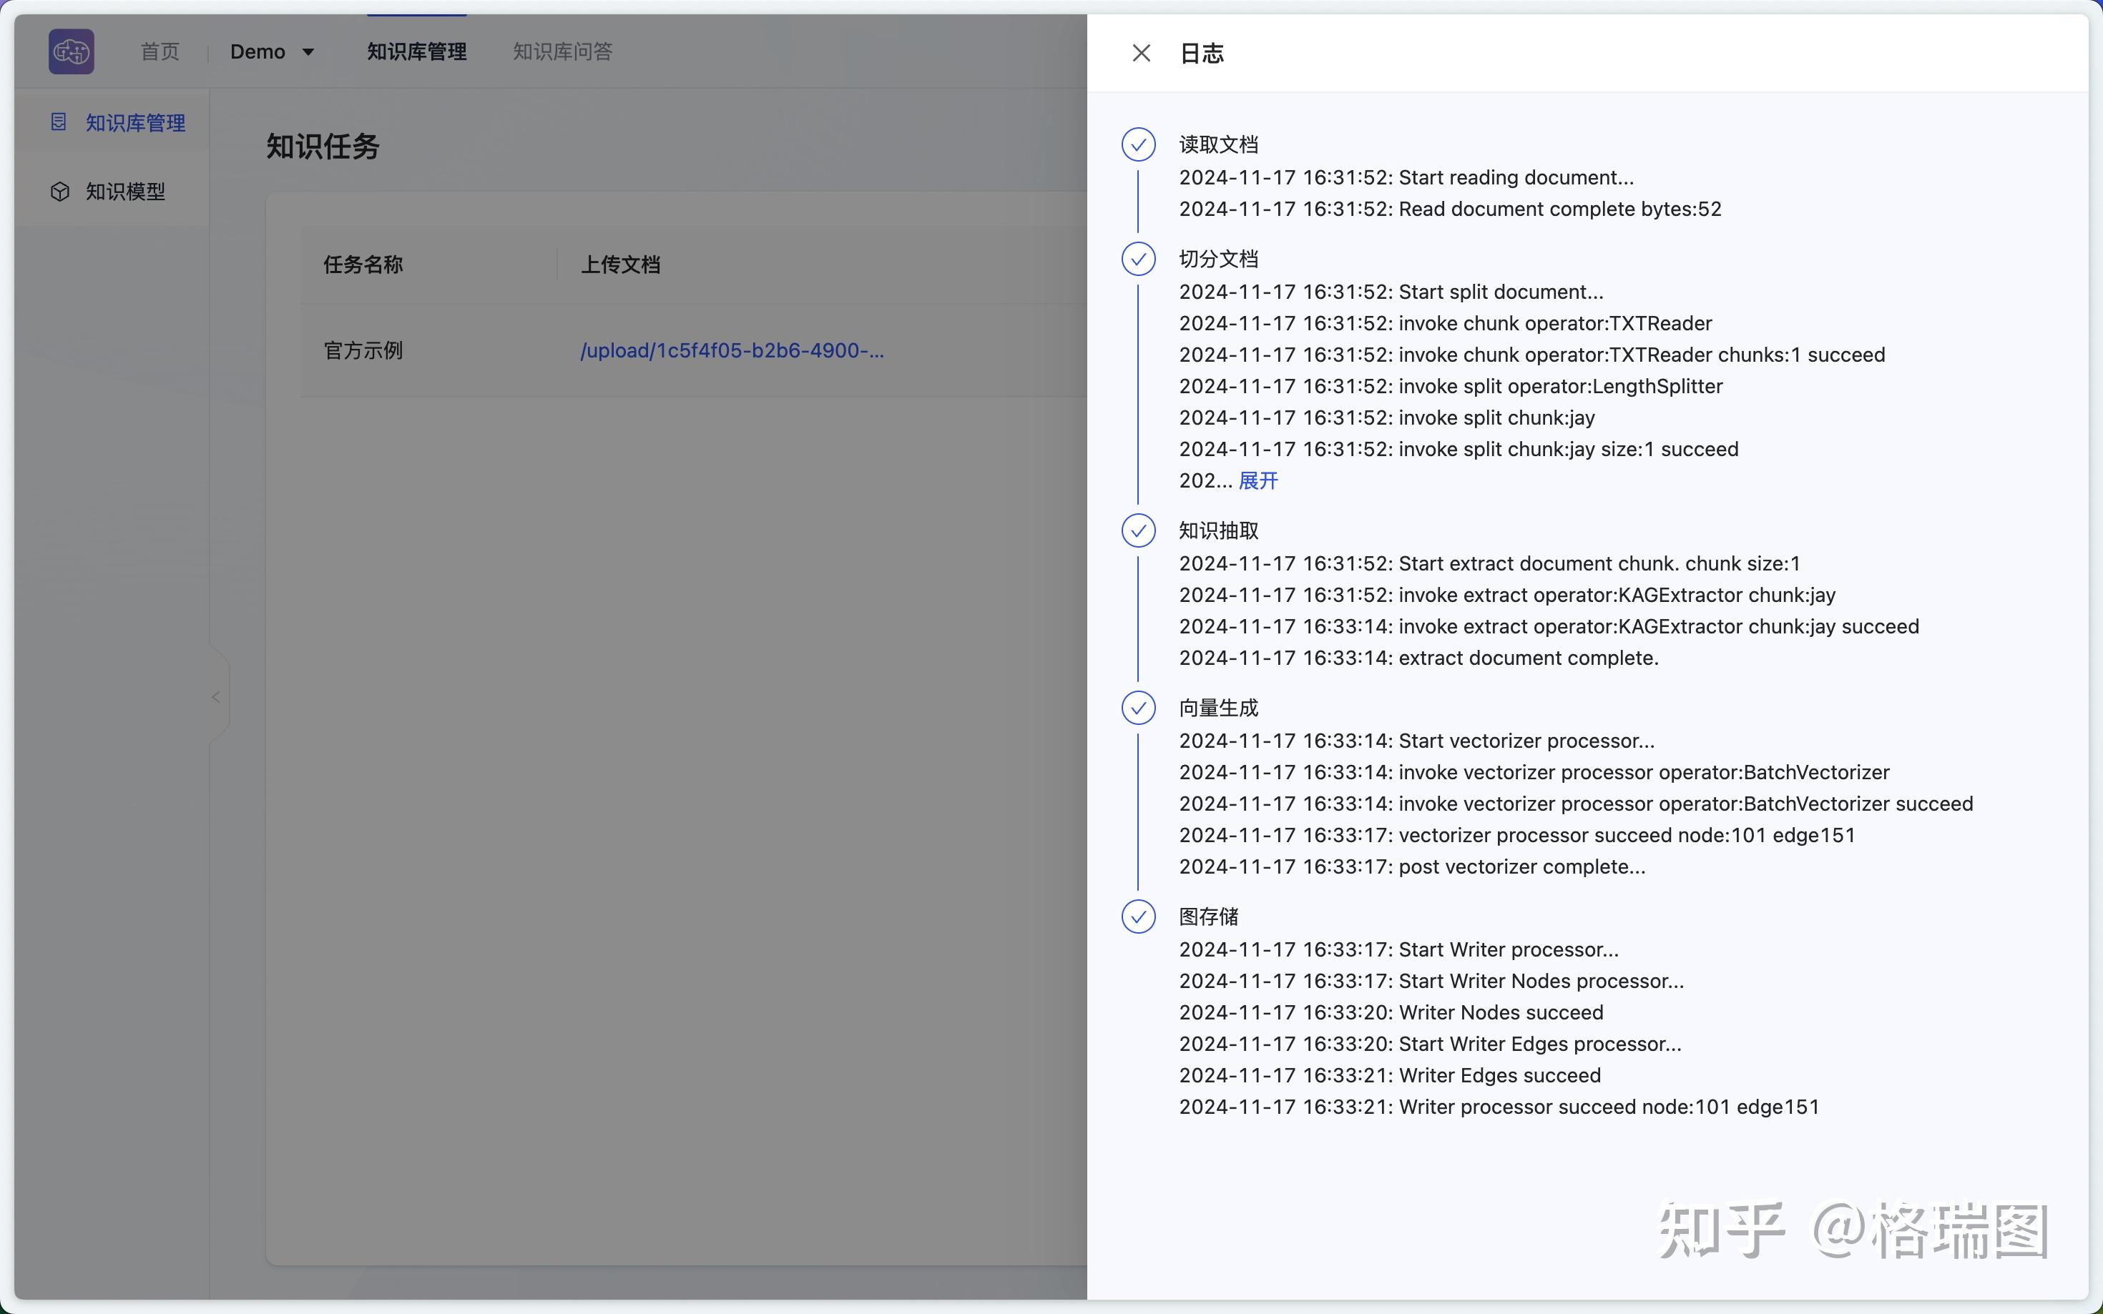The width and height of the screenshot is (2103, 1314).
Task: Click the 知识抽取 extract complete log line
Action: point(1418,658)
